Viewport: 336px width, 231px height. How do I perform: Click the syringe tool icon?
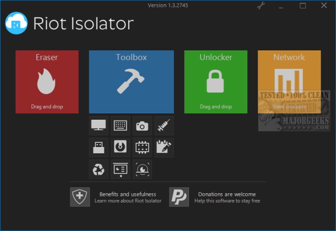tap(164, 125)
